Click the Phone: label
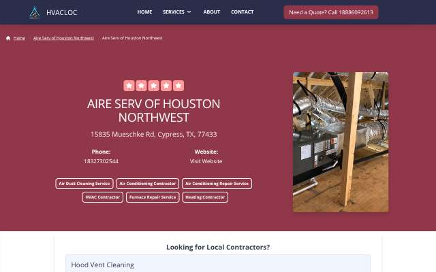 click(101, 152)
